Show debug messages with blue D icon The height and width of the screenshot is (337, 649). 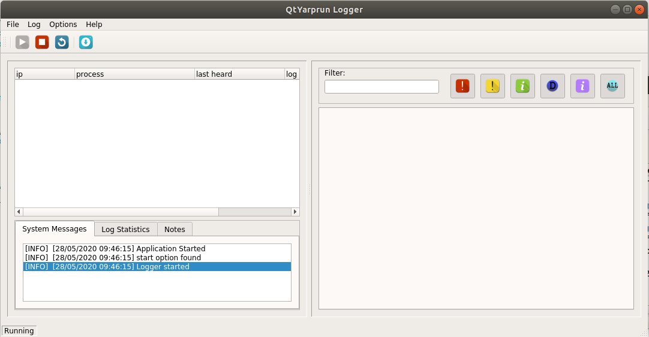pyautogui.click(x=552, y=86)
